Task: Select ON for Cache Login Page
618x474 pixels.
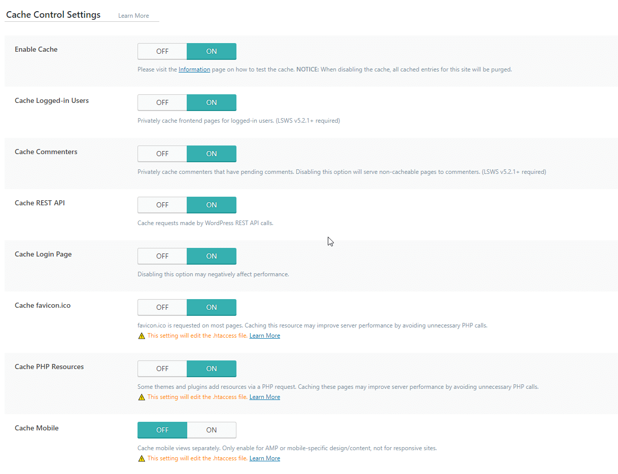Action: 212,256
